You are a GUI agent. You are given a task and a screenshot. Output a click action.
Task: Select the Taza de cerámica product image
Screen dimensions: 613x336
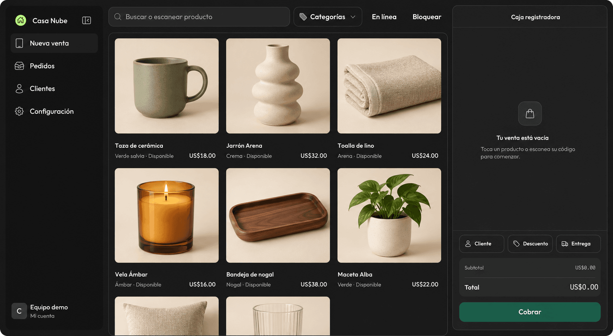point(167,86)
